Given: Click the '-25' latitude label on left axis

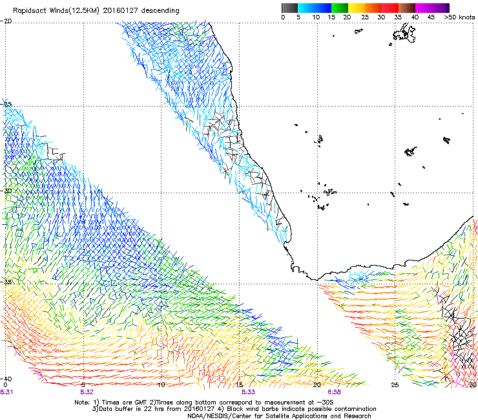Looking at the screenshot, I should [6, 104].
